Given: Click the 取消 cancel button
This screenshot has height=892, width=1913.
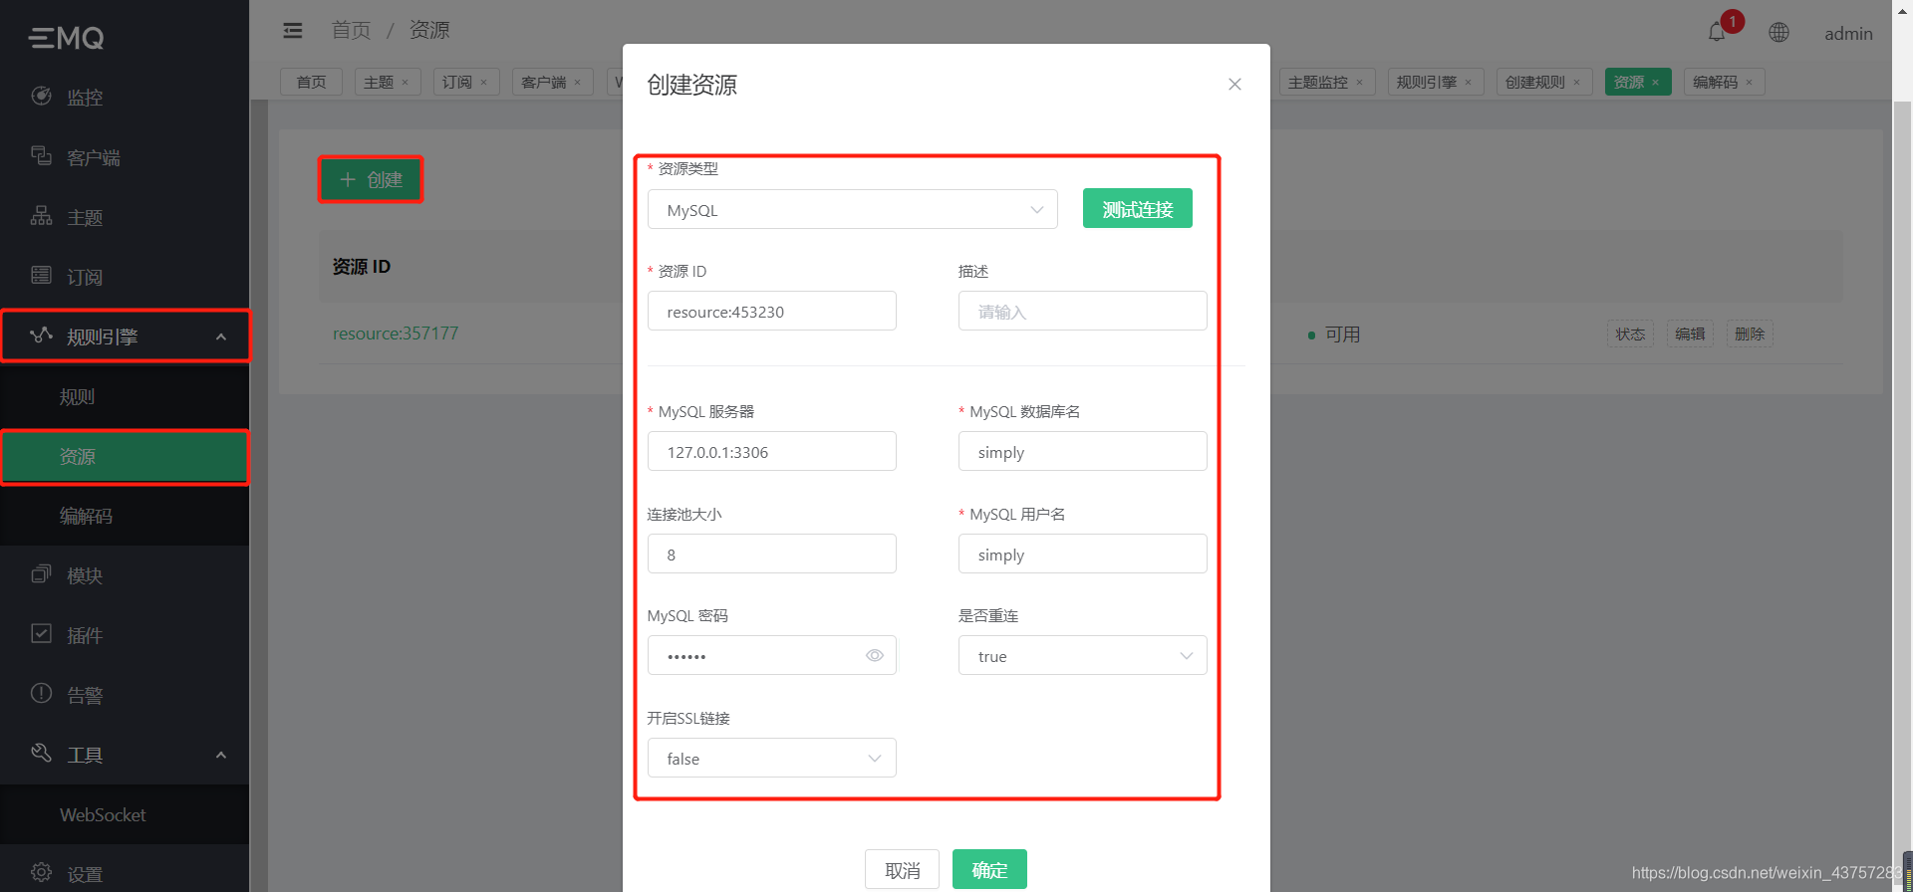Looking at the screenshot, I should (x=903, y=869).
